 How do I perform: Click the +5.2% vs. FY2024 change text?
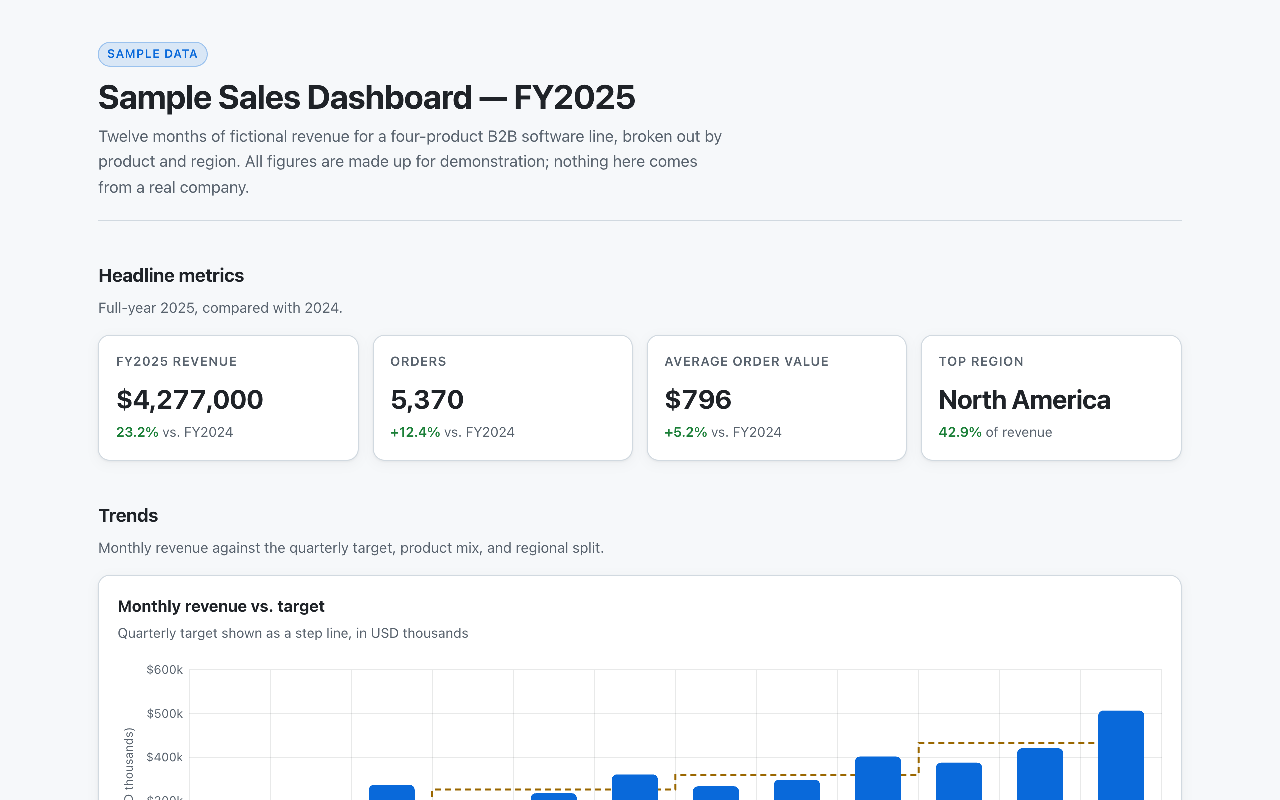click(x=723, y=432)
